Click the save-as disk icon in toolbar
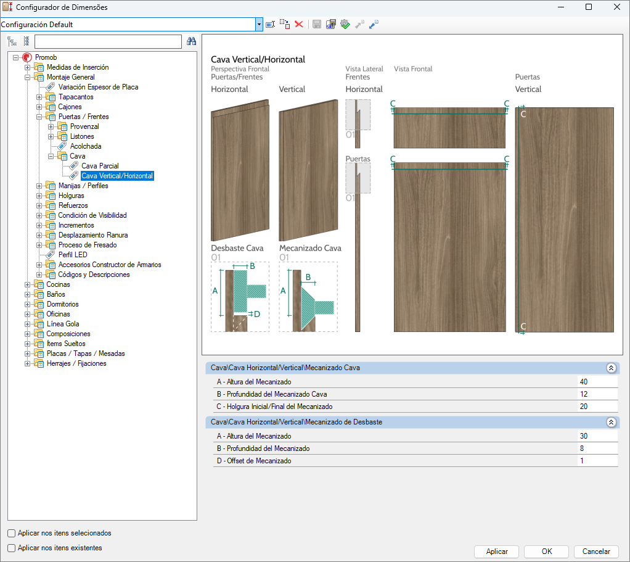 (331, 24)
